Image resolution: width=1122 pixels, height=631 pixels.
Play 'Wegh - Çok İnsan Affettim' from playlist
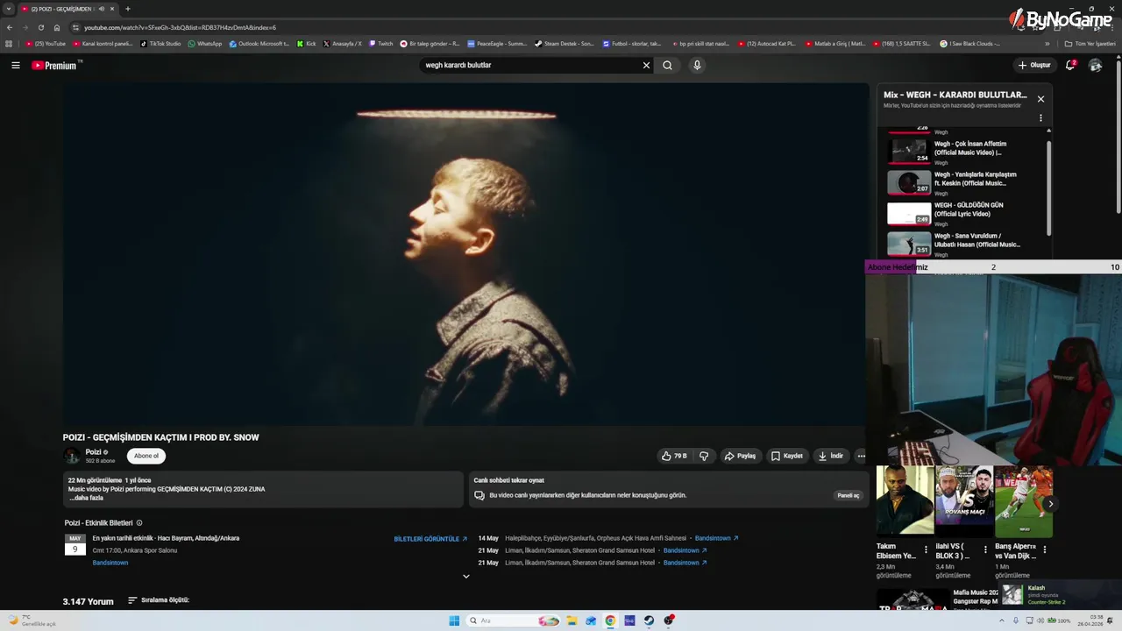click(962, 152)
